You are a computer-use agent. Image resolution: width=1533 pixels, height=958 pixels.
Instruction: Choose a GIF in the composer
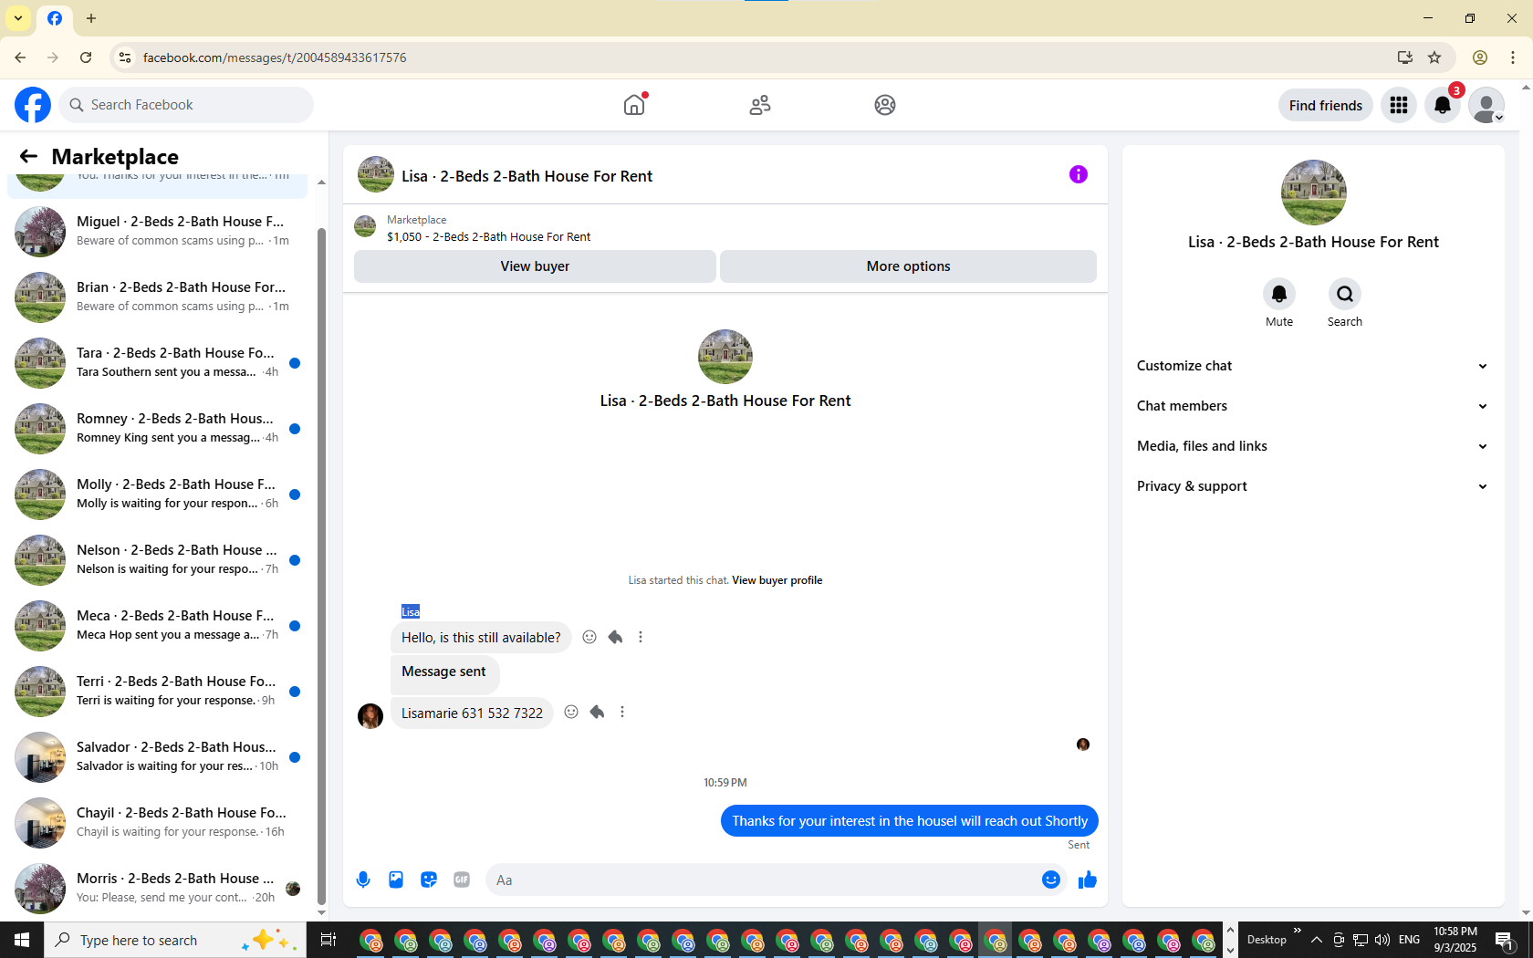point(462,880)
